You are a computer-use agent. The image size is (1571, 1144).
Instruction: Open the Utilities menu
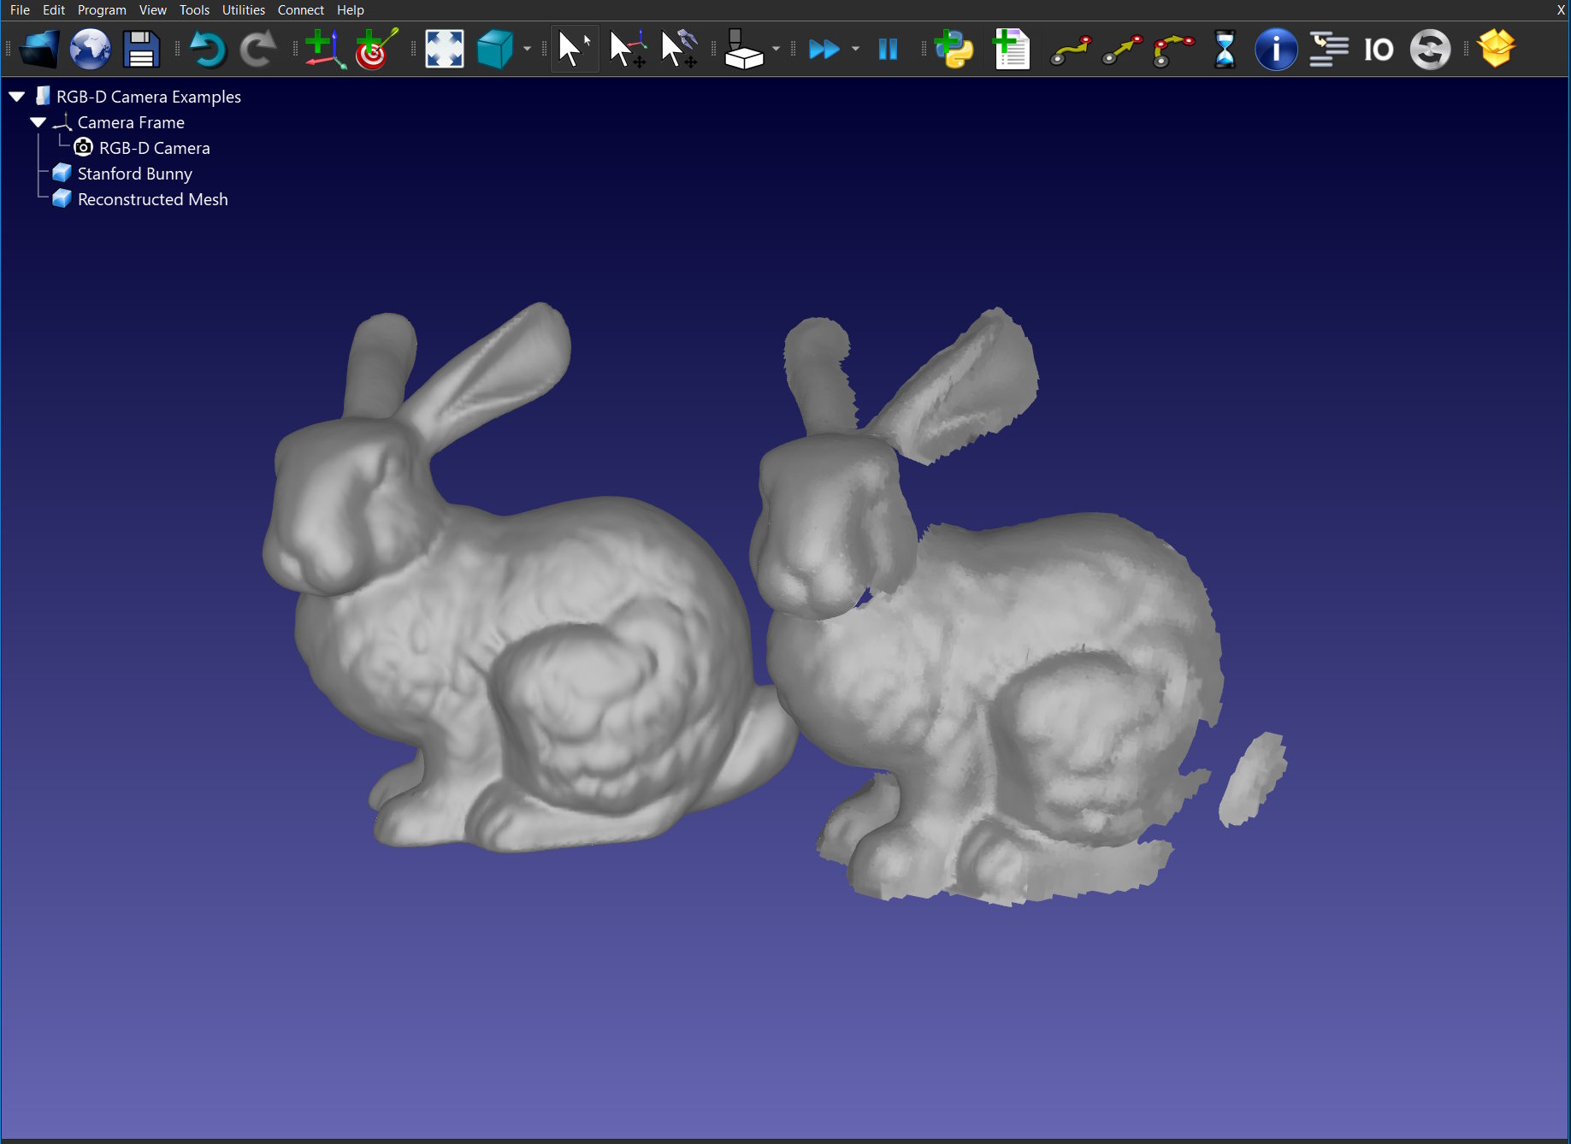[x=243, y=9]
